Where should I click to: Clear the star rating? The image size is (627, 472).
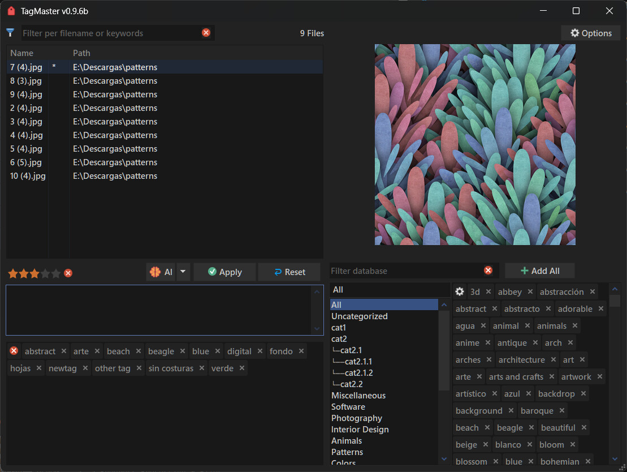tap(68, 273)
